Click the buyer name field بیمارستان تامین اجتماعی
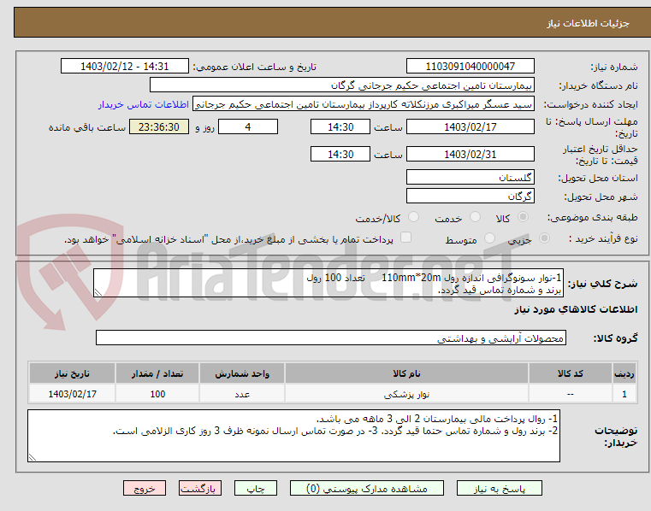This screenshot has height=511, width=651. point(341,85)
